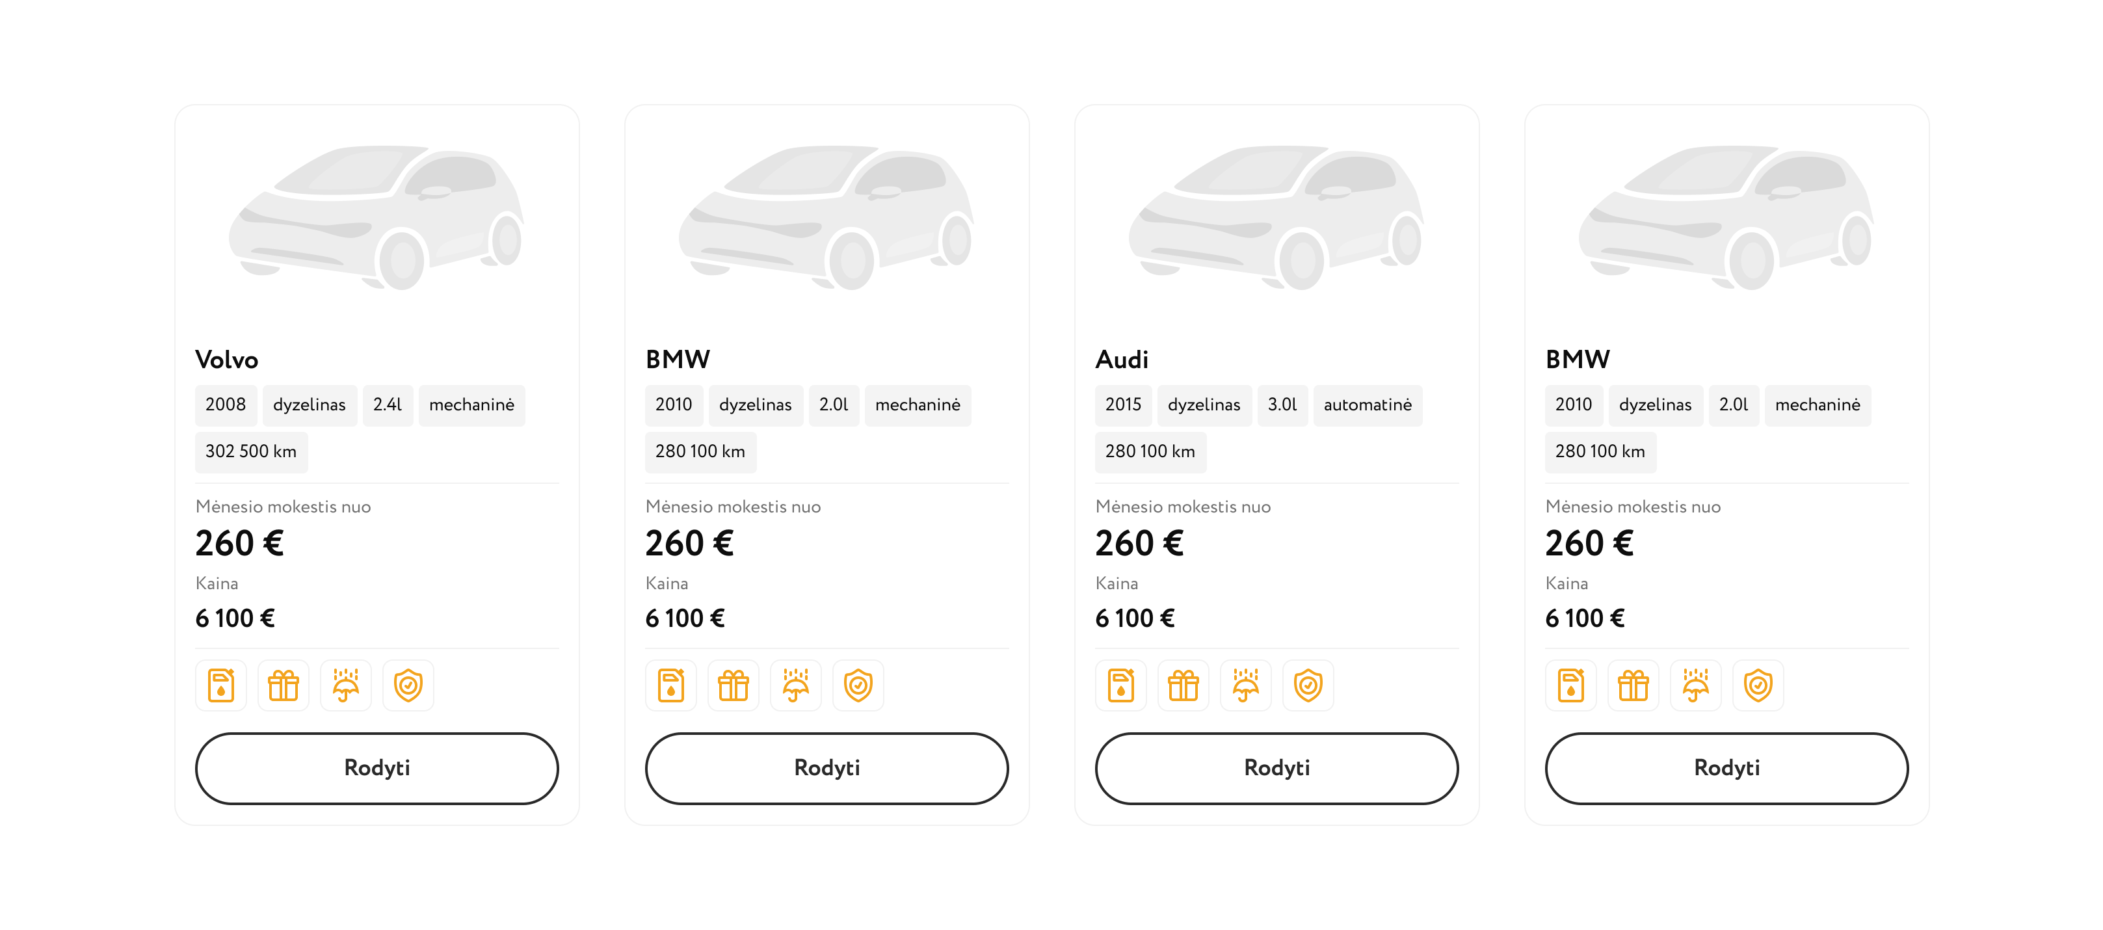Select the rain umbrella icon on Audi card
Viewport: 2103px width, 930px height.
(x=1246, y=685)
